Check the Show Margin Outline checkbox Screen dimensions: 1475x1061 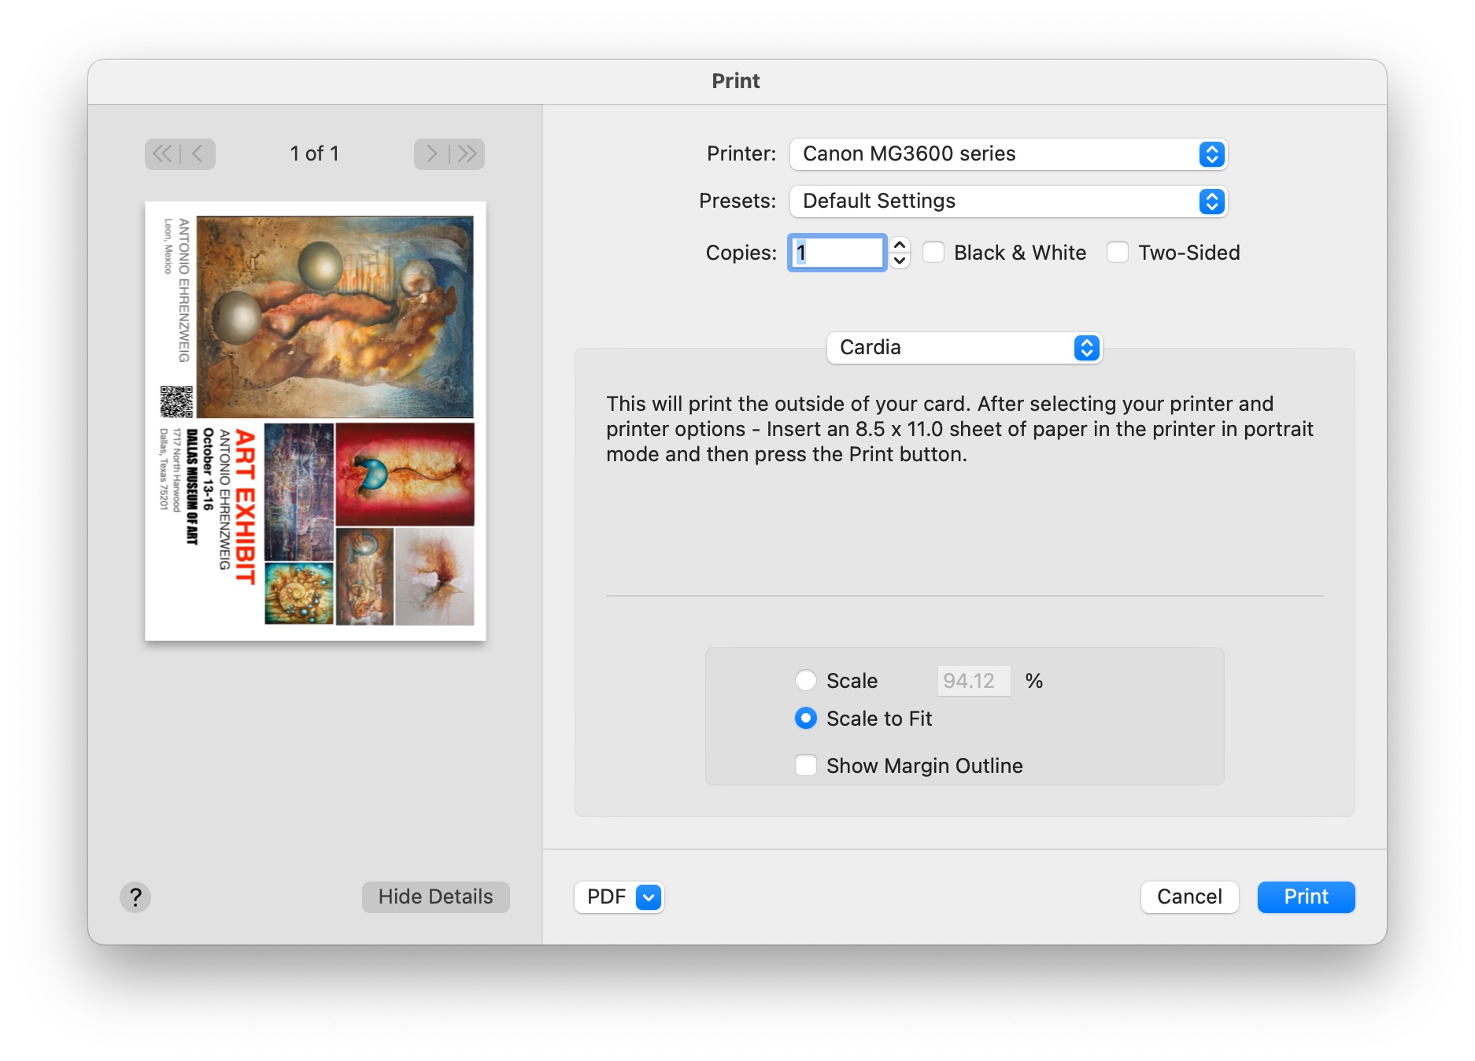coord(805,765)
